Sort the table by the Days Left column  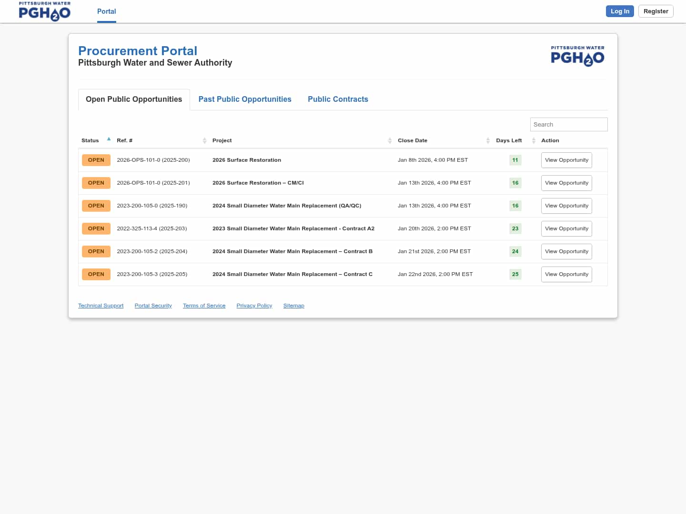tap(509, 140)
